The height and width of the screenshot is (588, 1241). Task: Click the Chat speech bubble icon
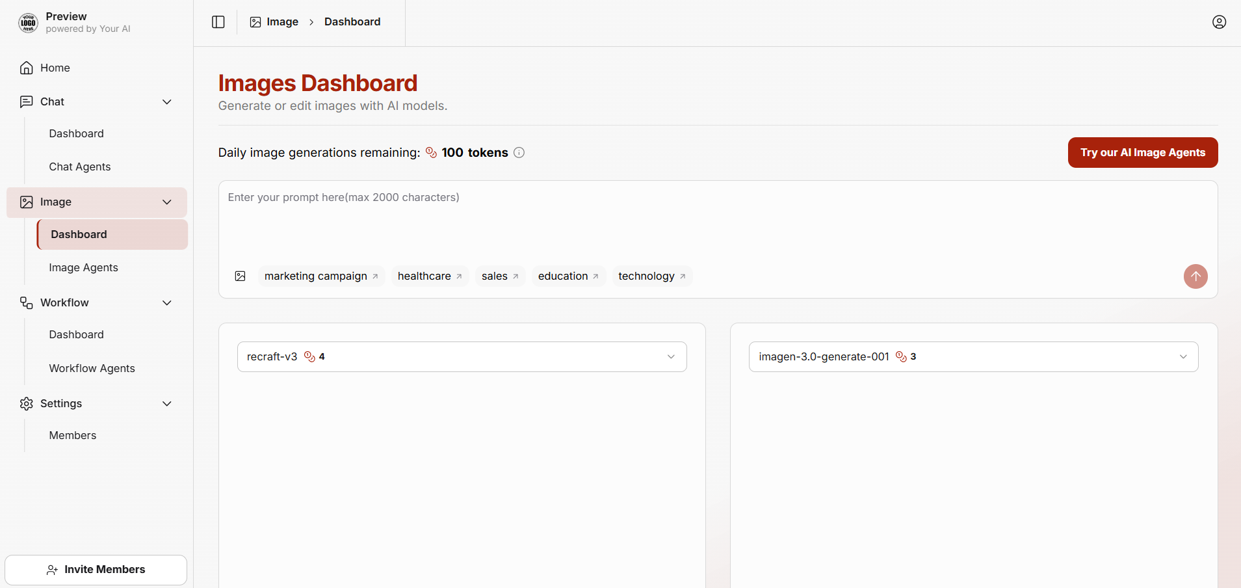[27, 101]
